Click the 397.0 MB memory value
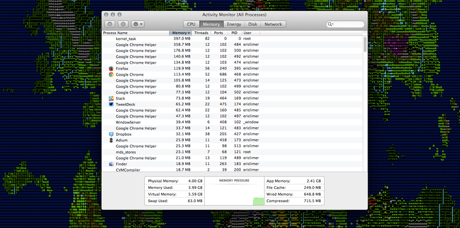The width and height of the screenshot is (460, 228). point(182,38)
